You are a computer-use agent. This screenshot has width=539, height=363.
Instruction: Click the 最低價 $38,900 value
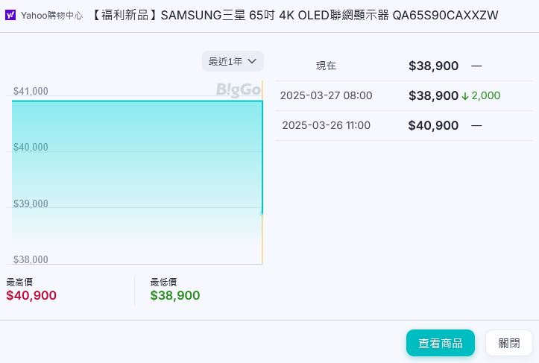(175, 295)
